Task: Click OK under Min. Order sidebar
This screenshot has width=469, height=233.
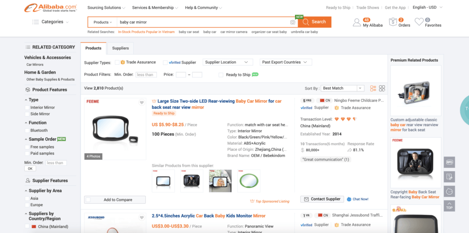Action: point(30,169)
